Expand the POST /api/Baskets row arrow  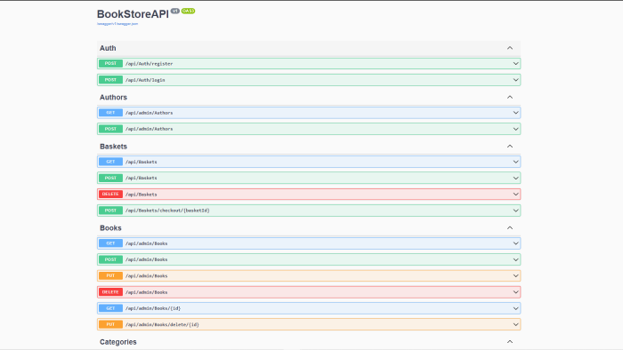(x=515, y=178)
